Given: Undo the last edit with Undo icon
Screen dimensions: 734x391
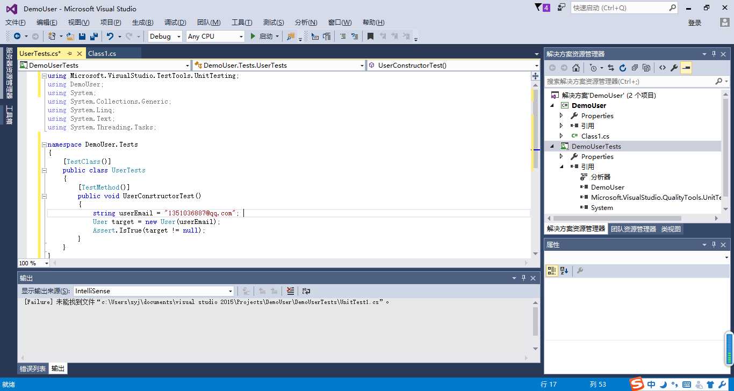Looking at the screenshot, I should [110, 36].
